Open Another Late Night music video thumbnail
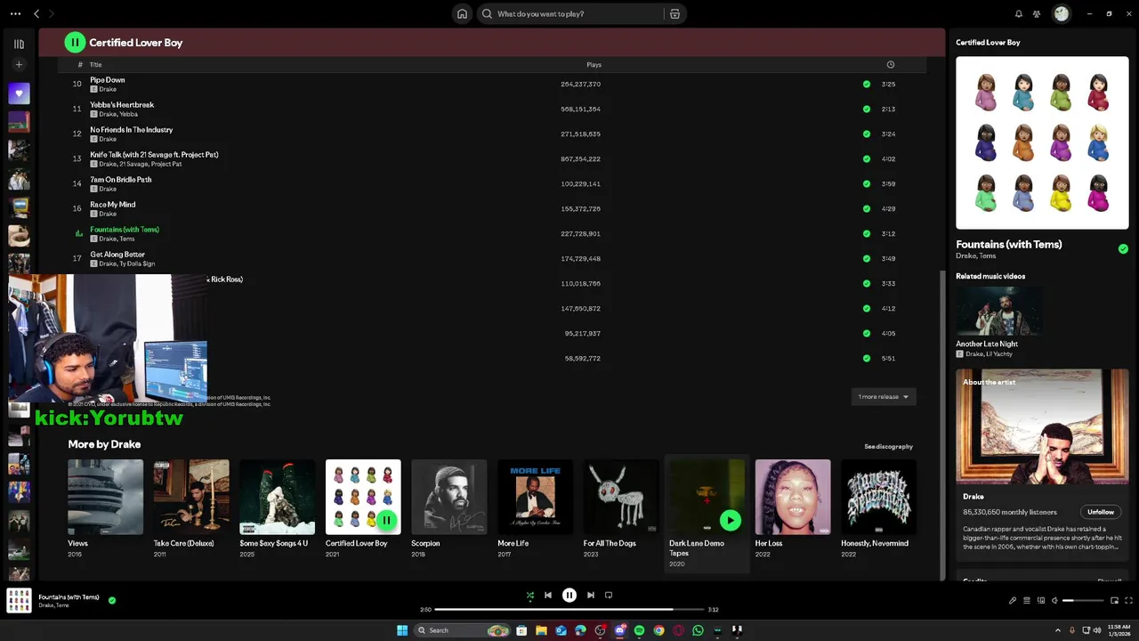 tap(998, 311)
